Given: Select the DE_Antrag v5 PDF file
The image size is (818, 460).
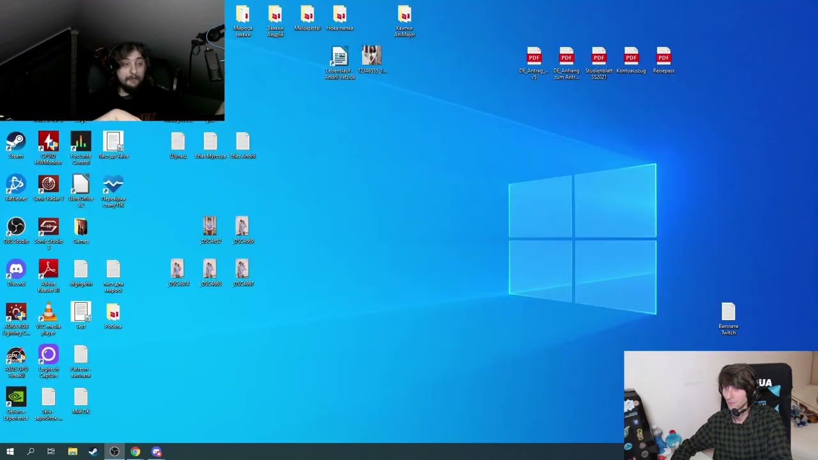Looking at the screenshot, I should 534,63.
